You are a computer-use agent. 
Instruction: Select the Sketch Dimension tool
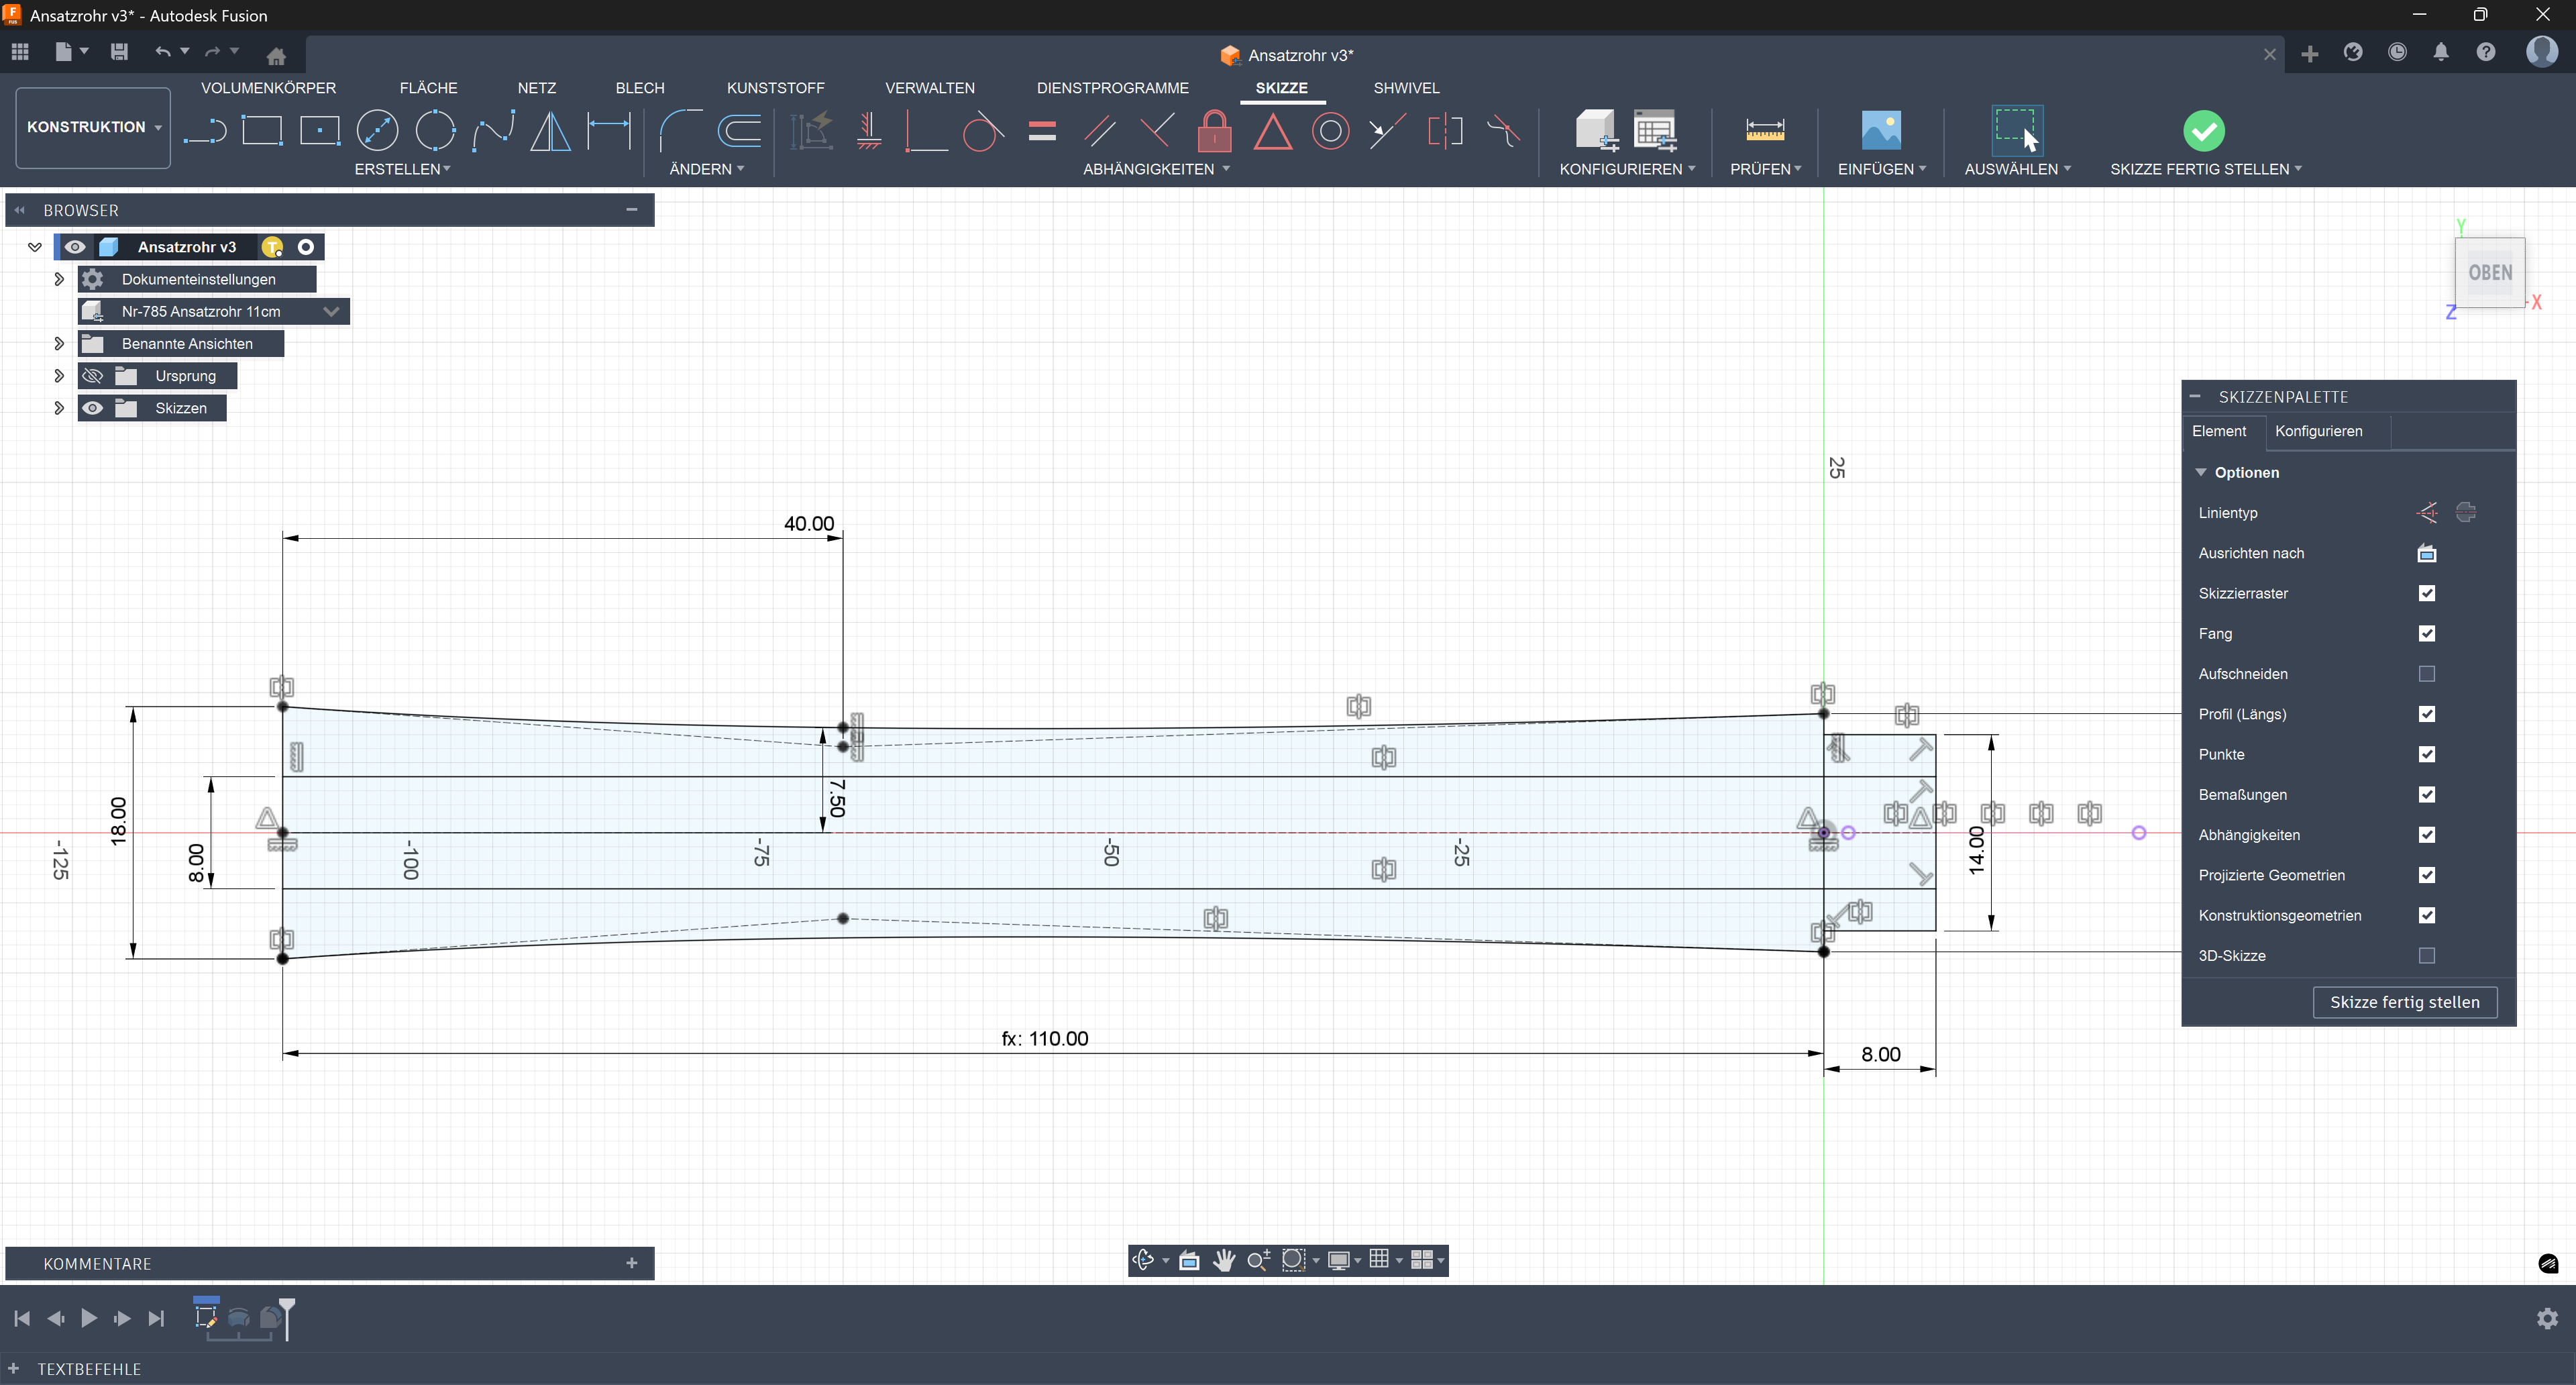click(609, 131)
